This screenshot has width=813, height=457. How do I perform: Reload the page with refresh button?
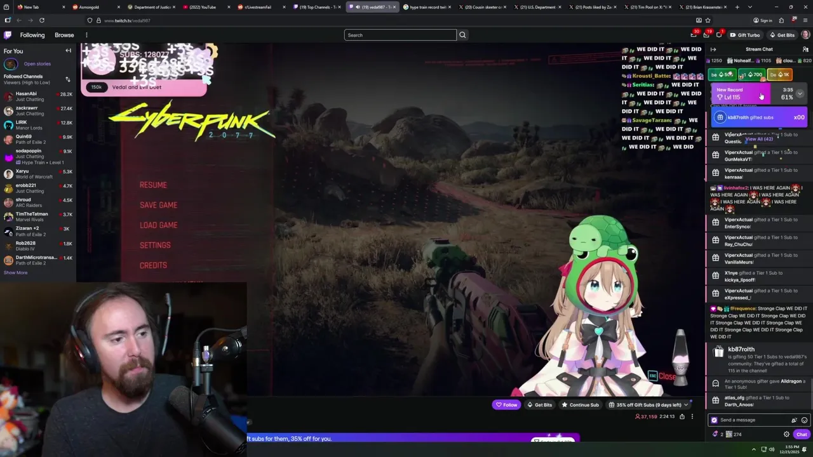(42, 20)
